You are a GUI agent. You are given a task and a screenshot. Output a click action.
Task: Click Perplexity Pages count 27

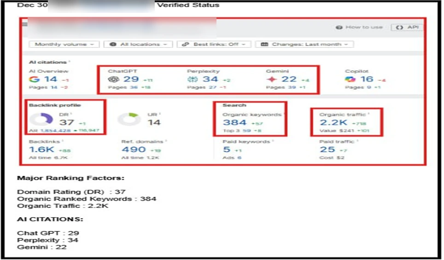click(213, 87)
